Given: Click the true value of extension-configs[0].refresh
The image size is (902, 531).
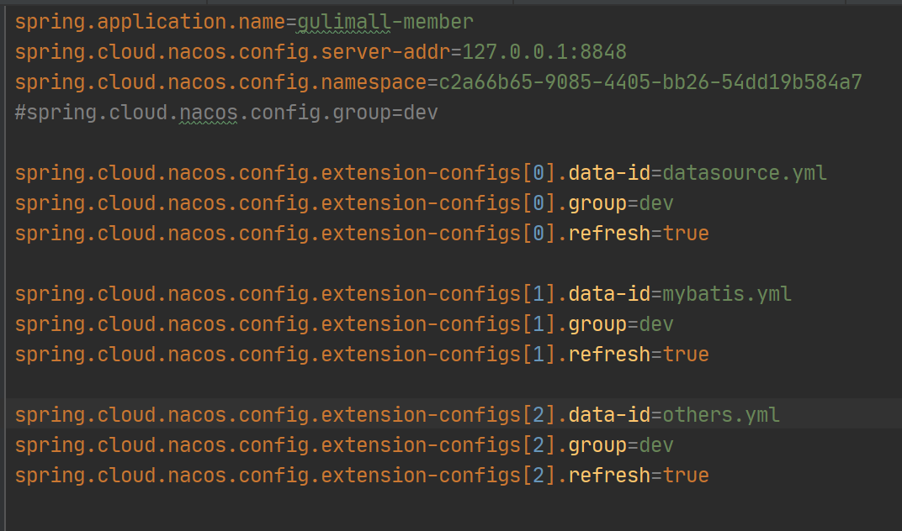Looking at the screenshot, I should click(686, 234).
